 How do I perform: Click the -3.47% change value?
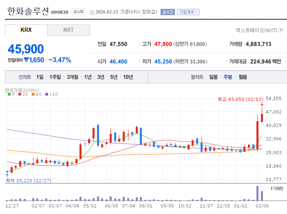pyautogui.click(x=60, y=60)
